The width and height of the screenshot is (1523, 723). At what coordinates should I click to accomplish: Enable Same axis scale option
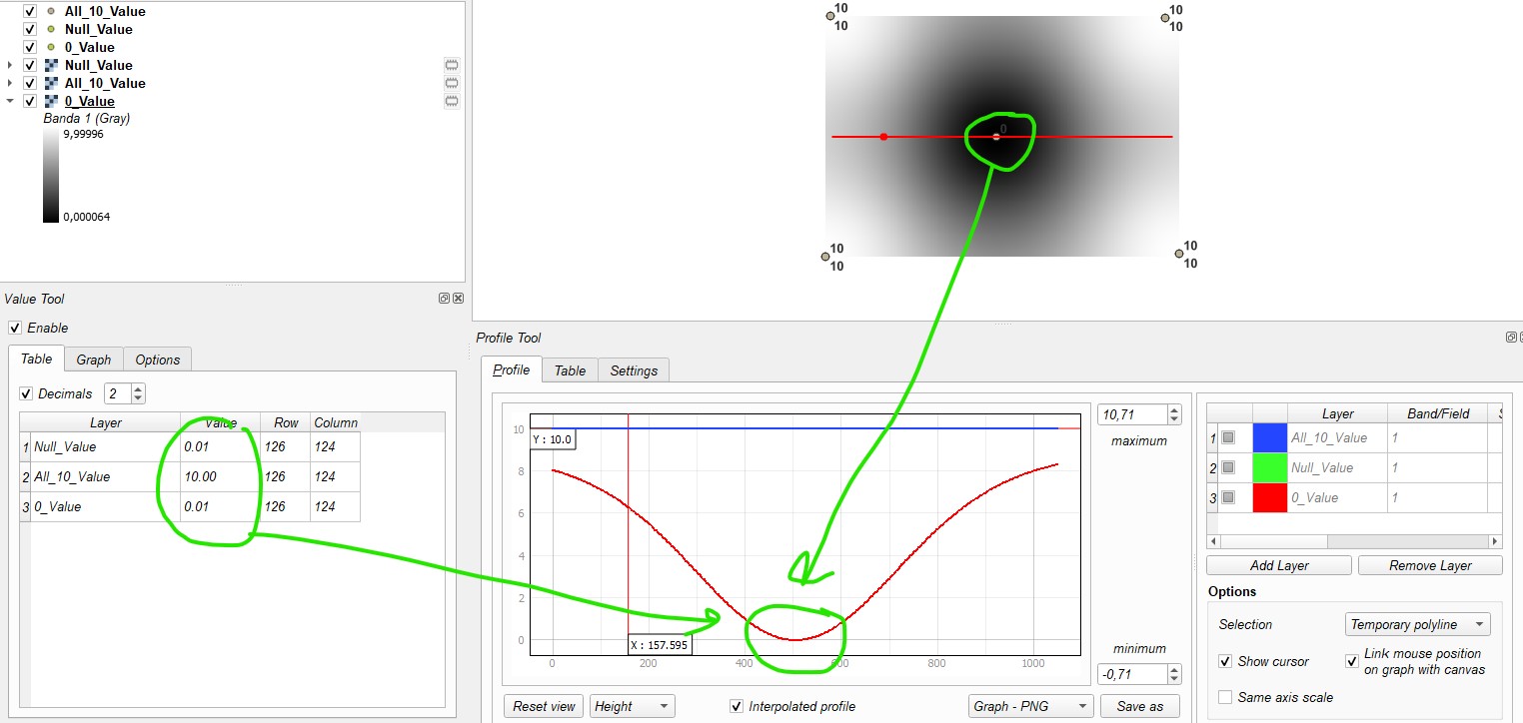coord(1224,697)
